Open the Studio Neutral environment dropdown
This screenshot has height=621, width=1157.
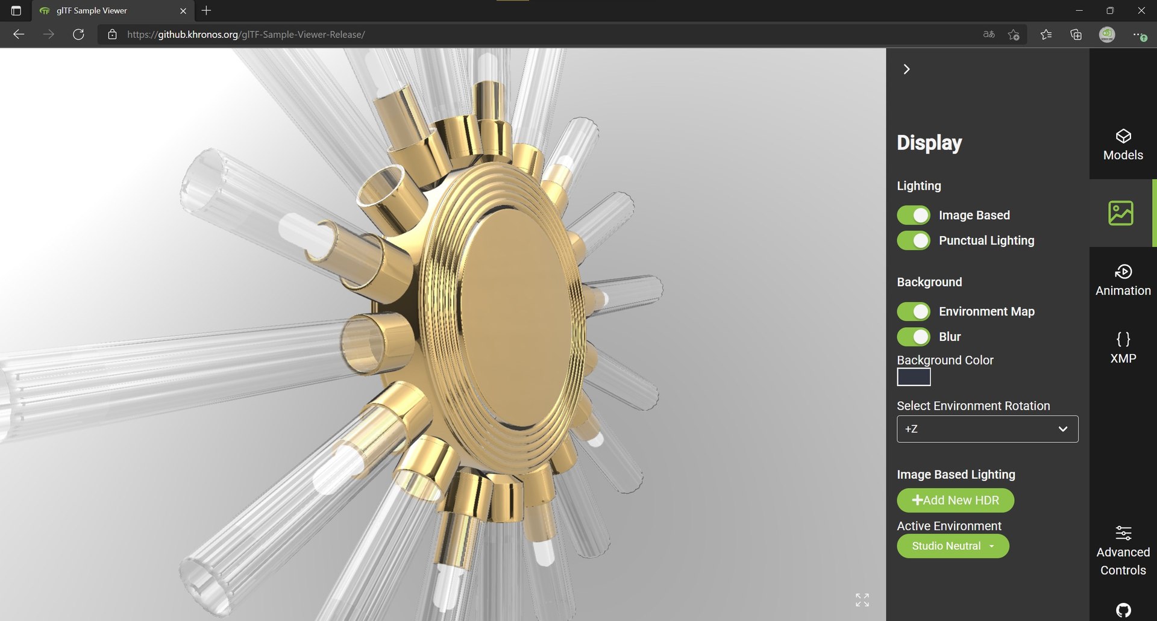pyautogui.click(x=953, y=546)
